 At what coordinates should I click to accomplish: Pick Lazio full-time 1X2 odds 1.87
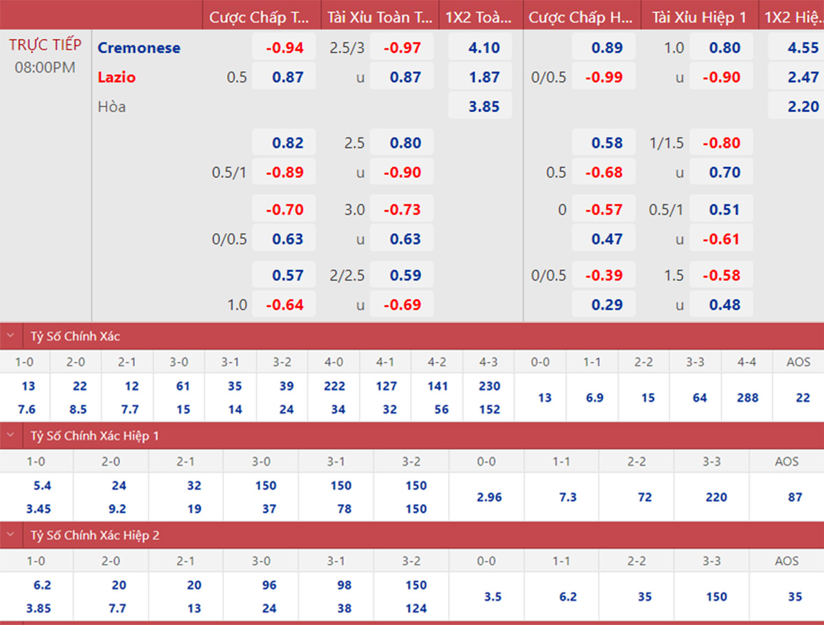[x=480, y=78]
